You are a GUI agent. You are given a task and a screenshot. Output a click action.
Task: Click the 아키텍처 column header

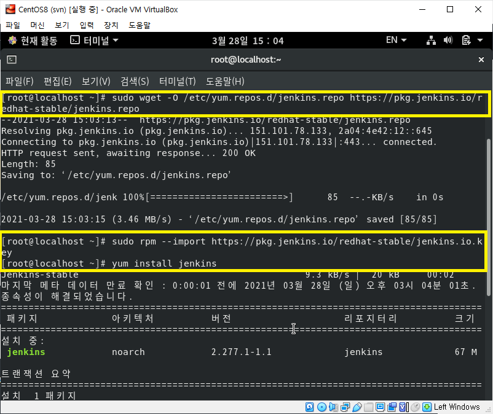132,319
